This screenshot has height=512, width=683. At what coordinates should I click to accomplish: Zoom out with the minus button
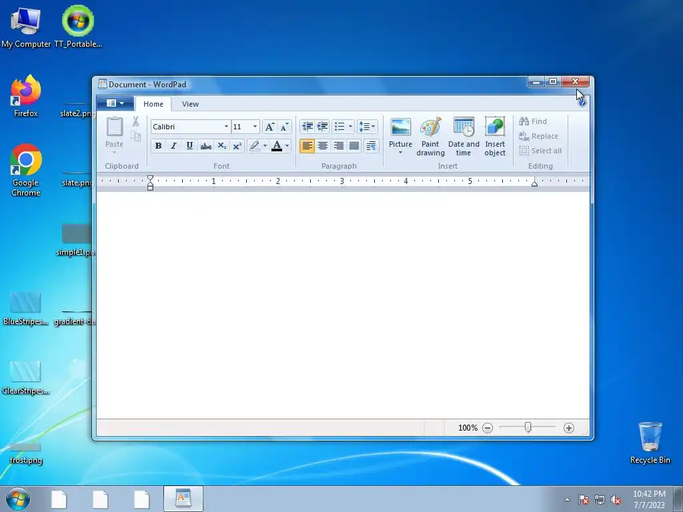click(x=488, y=428)
